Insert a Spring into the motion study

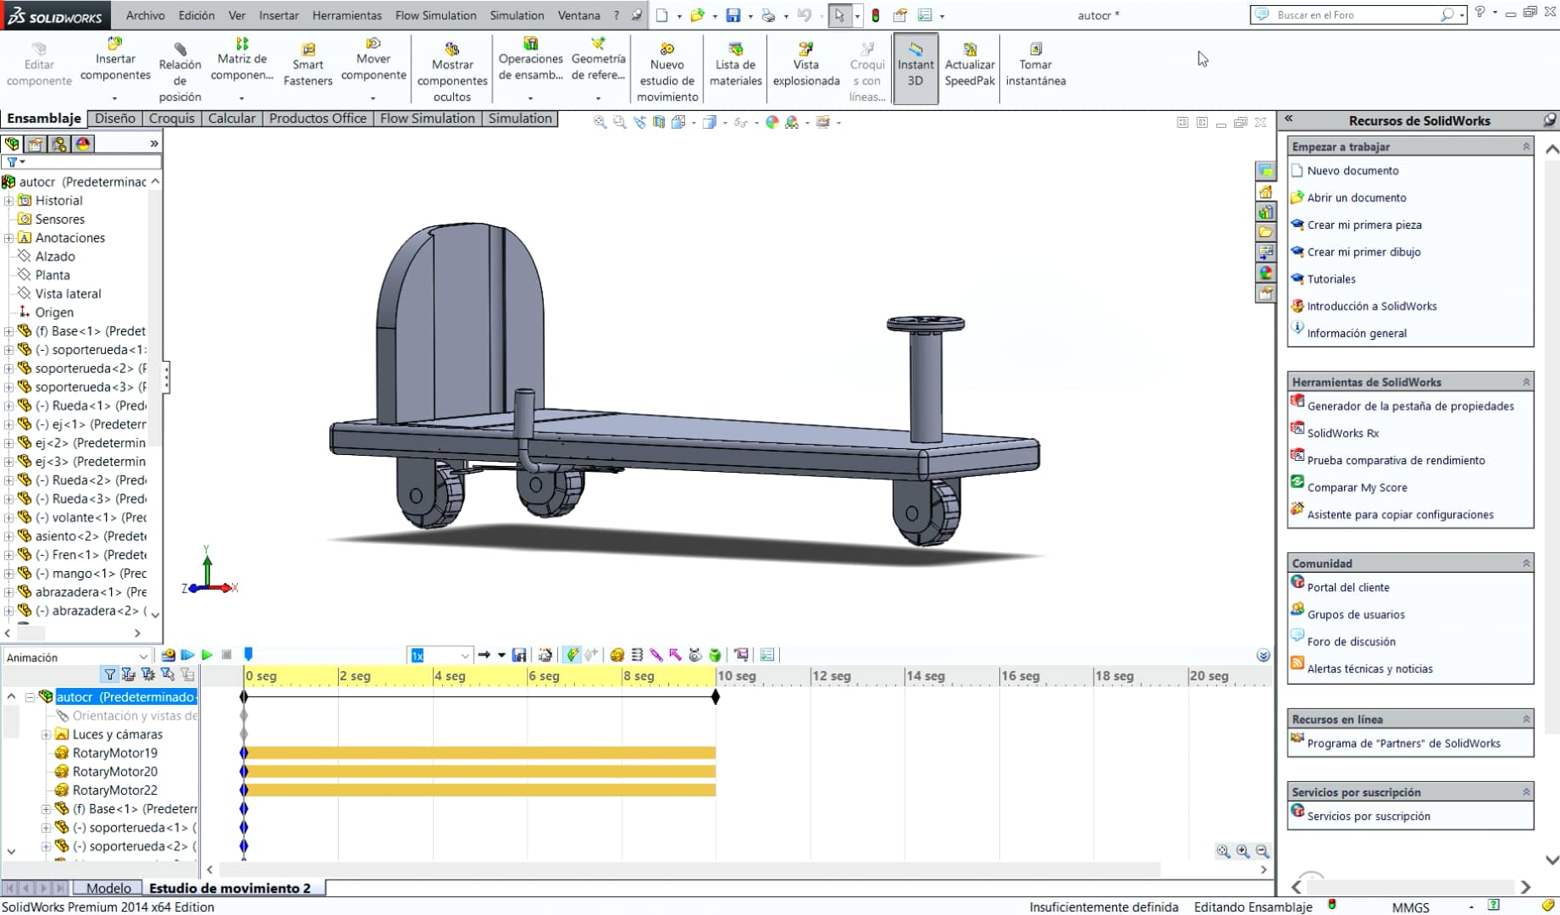pos(637,655)
